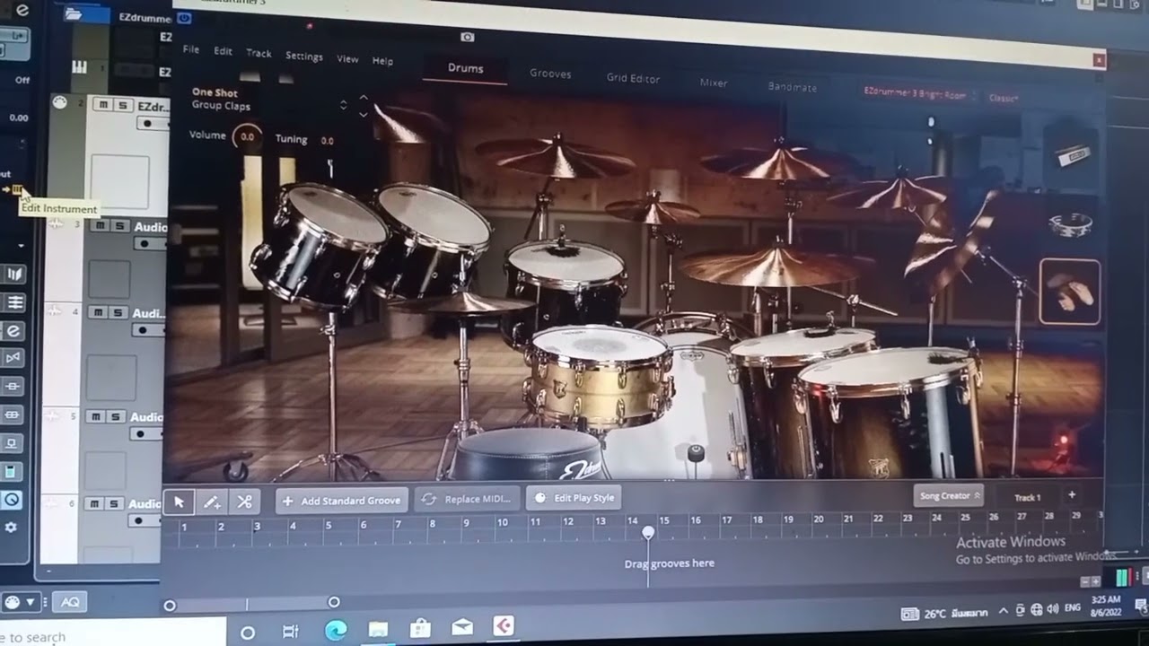Select the scissors cut tool
Screen dimensions: 1149x646
coord(244,502)
